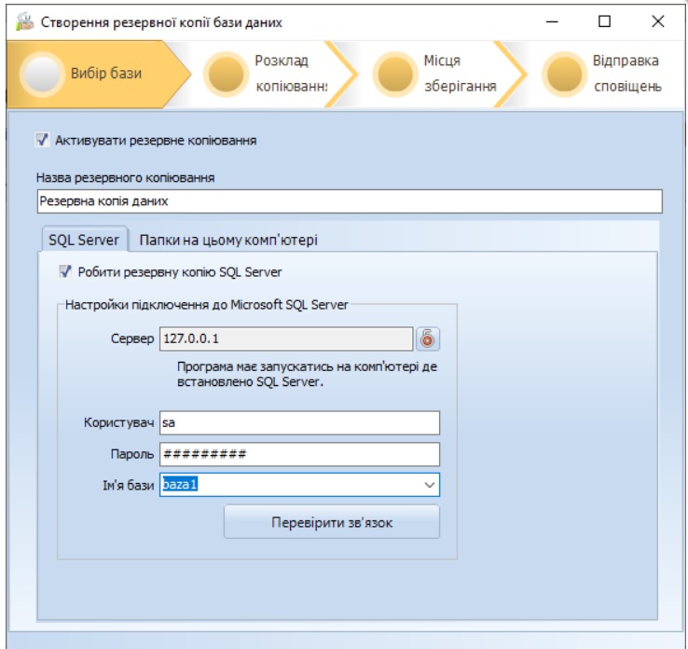688x649 pixels.
Task: Click the Перевірити зв'язок button
Action: tap(332, 522)
